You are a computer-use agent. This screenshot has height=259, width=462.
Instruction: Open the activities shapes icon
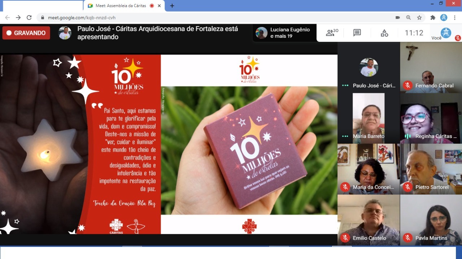pyautogui.click(x=384, y=33)
